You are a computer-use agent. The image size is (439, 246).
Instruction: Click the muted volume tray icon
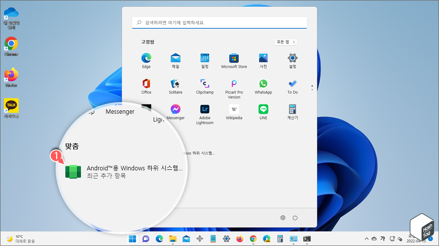coord(400,239)
